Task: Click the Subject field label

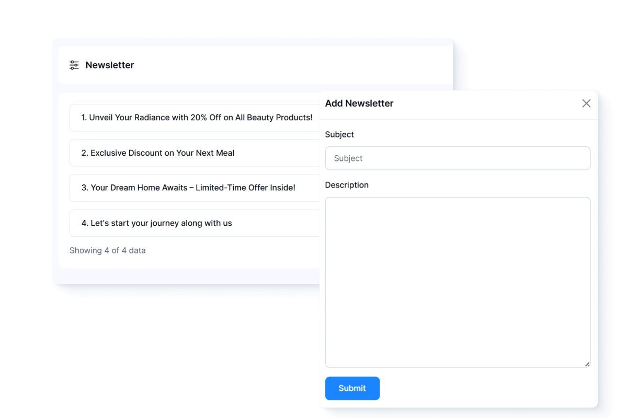Action: click(339, 134)
